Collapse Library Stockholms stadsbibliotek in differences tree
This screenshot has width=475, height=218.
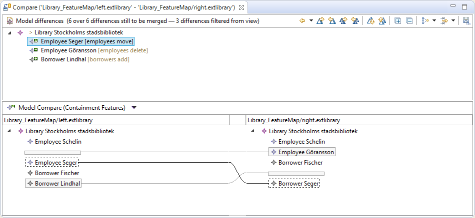coord(9,32)
